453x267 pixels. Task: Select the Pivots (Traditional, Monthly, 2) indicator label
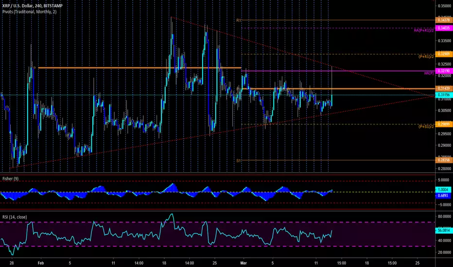pos(30,12)
